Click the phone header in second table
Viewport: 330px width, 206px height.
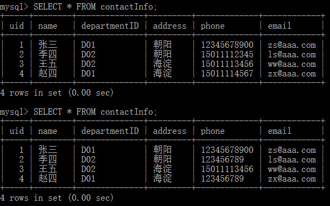coord(213,131)
